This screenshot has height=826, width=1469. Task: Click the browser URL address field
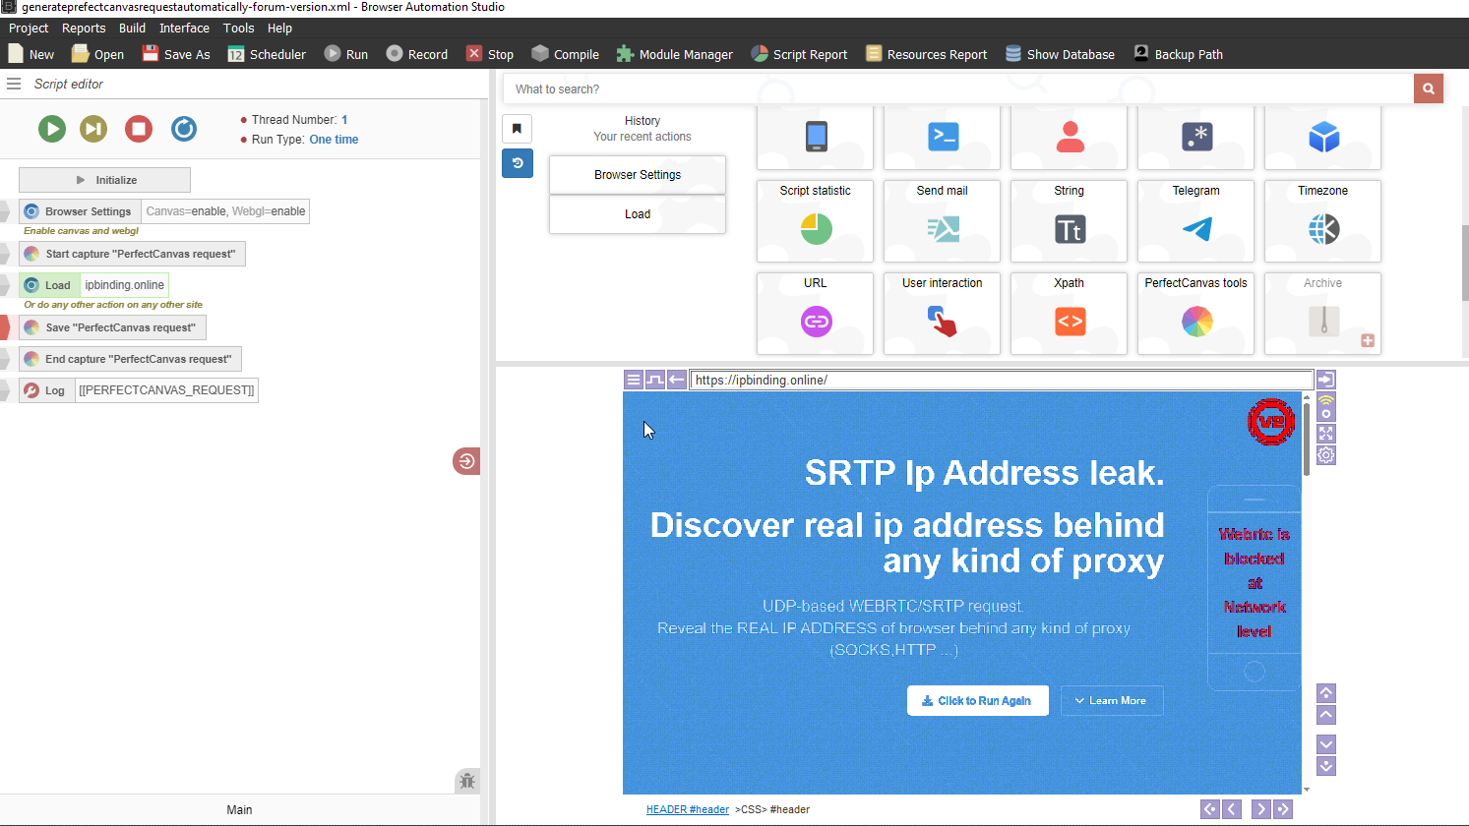[x=1001, y=380]
